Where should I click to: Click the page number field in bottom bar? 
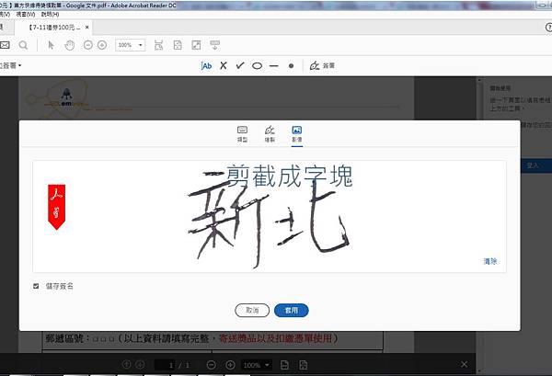pyautogui.click(x=167, y=365)
